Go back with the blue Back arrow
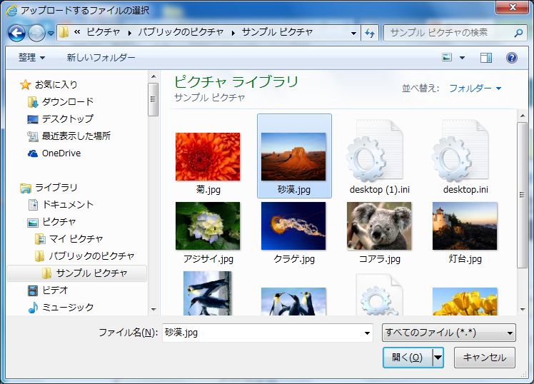Screen dimensions: 534x384 click(16, 33)
